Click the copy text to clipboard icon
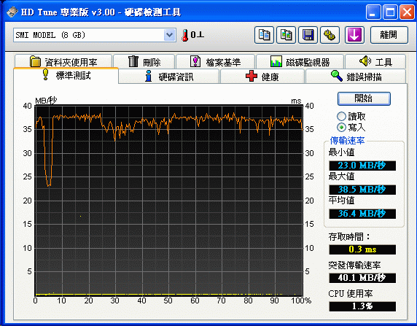 [x=264, y=35]
